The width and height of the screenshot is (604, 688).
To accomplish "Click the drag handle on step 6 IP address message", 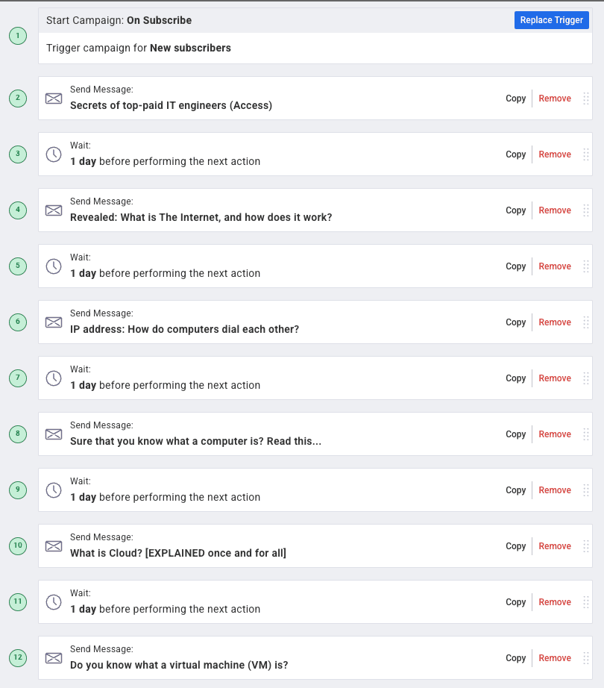I will coord(586,322).
